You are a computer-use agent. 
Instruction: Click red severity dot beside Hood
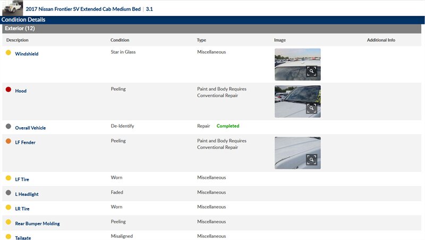click(8, 90)
